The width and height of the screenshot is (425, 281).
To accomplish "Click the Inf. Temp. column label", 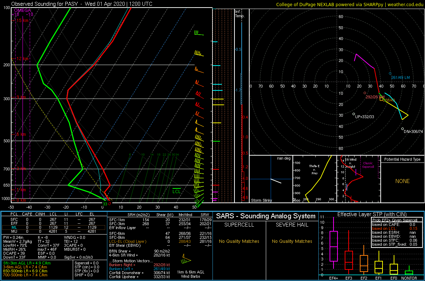I will (240, 14).
